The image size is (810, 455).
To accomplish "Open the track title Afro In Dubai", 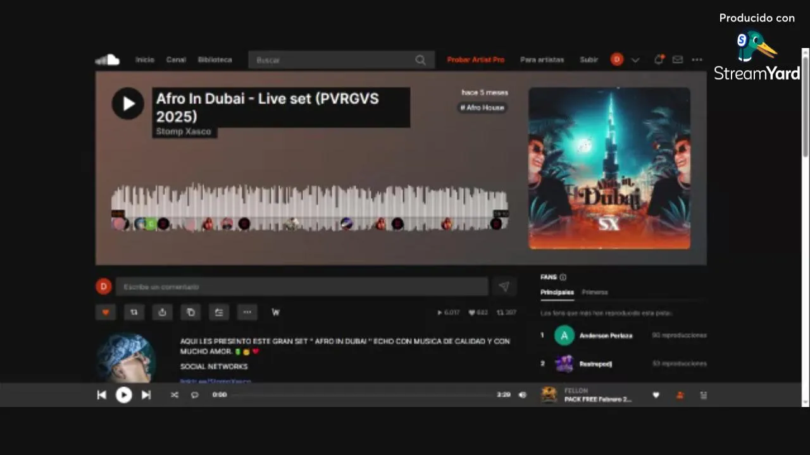I will point(267,107).
